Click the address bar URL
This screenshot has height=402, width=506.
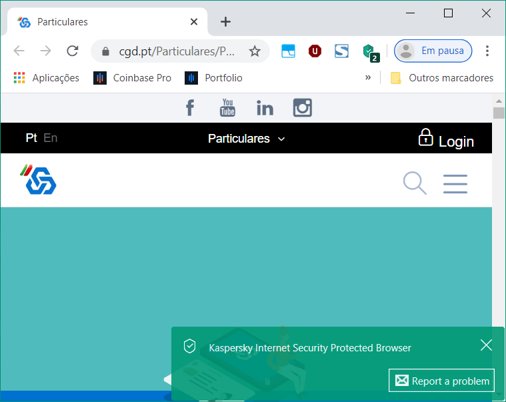point(177,51)
